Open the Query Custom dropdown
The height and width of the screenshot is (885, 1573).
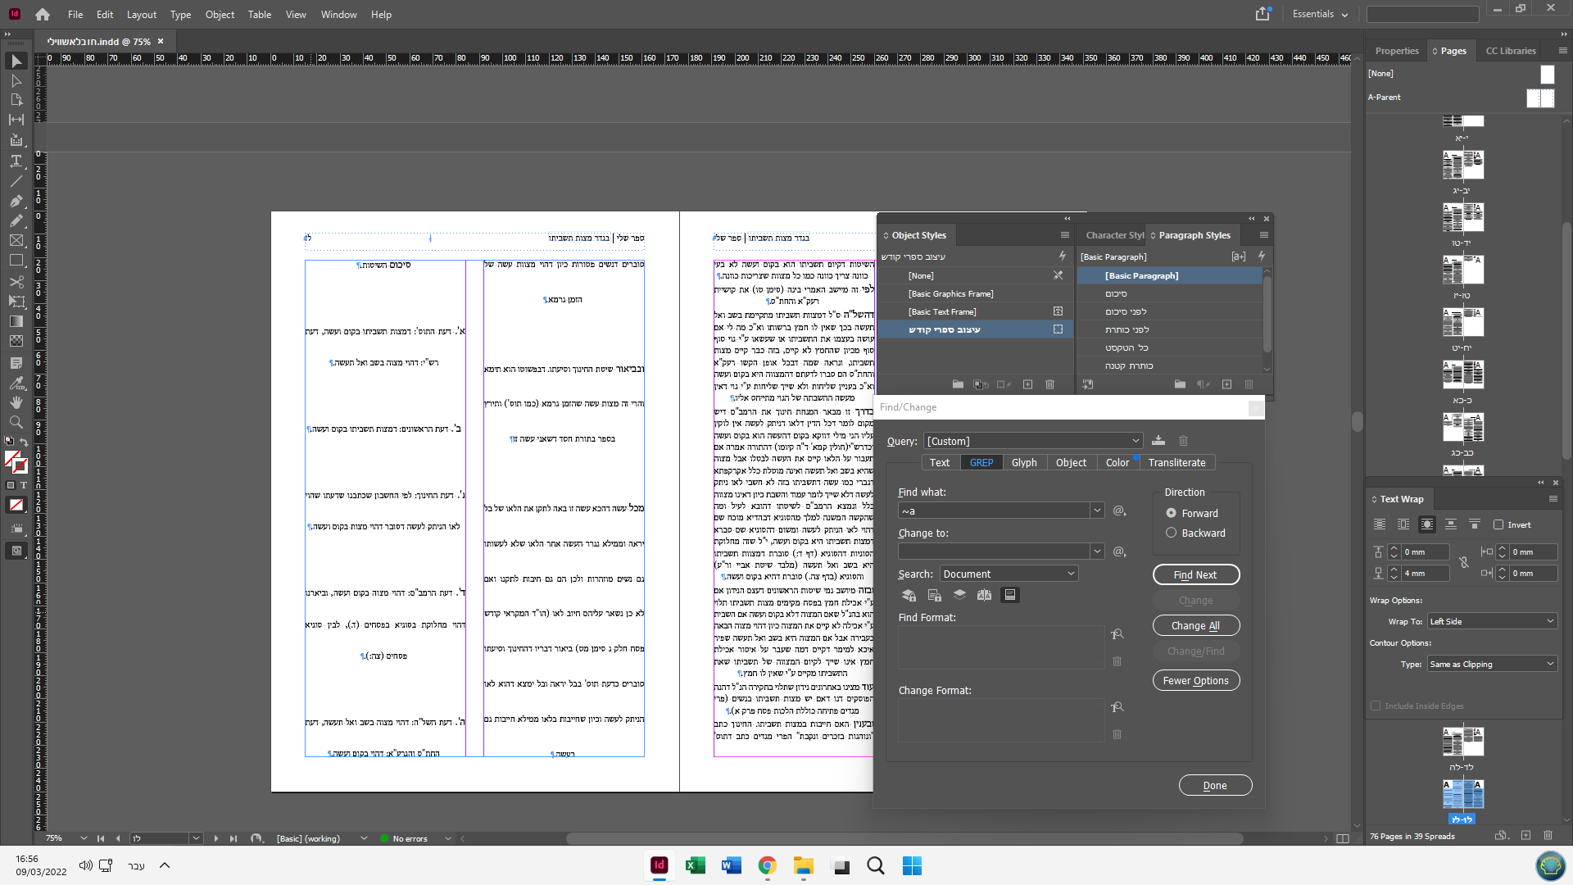(1033, 441)
